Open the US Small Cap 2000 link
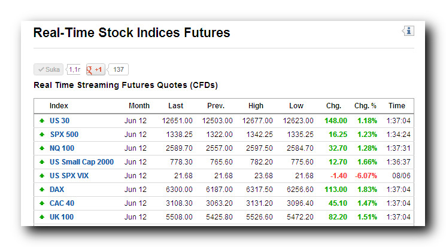Screen dimensions: 446x247 tap(81, 162)
